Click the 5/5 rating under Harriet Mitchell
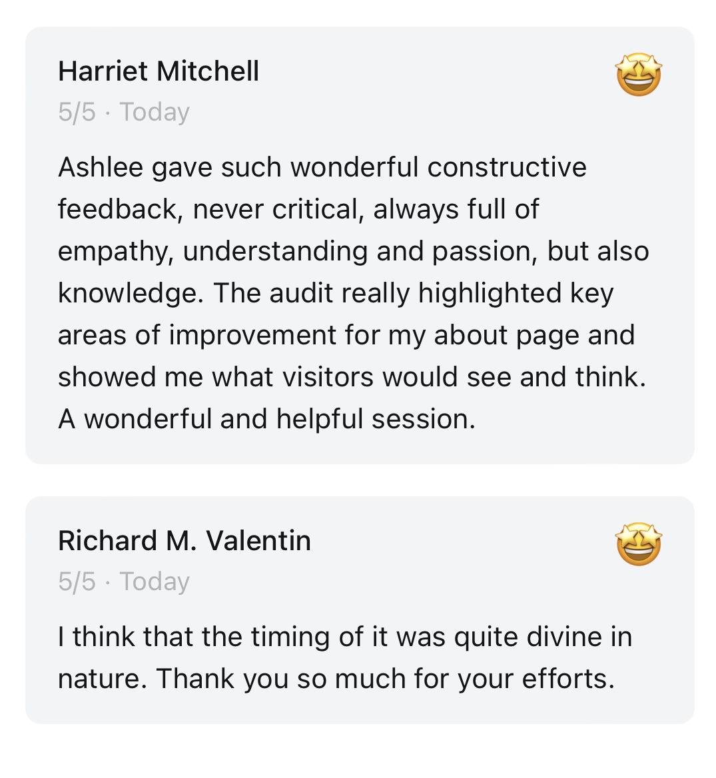 click(x=77, y=112)
